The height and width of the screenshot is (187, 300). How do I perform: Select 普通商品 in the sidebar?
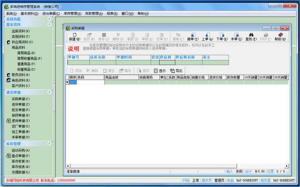[26, 64]
